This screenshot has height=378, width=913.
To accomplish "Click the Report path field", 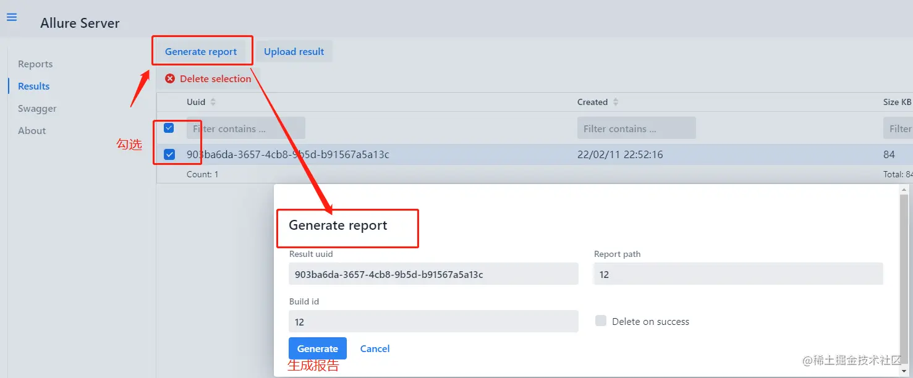I will (738, 274).
